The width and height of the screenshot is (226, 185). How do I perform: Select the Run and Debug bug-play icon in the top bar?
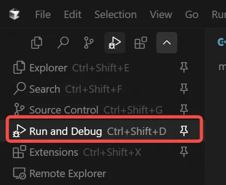(x=115, y=43)
